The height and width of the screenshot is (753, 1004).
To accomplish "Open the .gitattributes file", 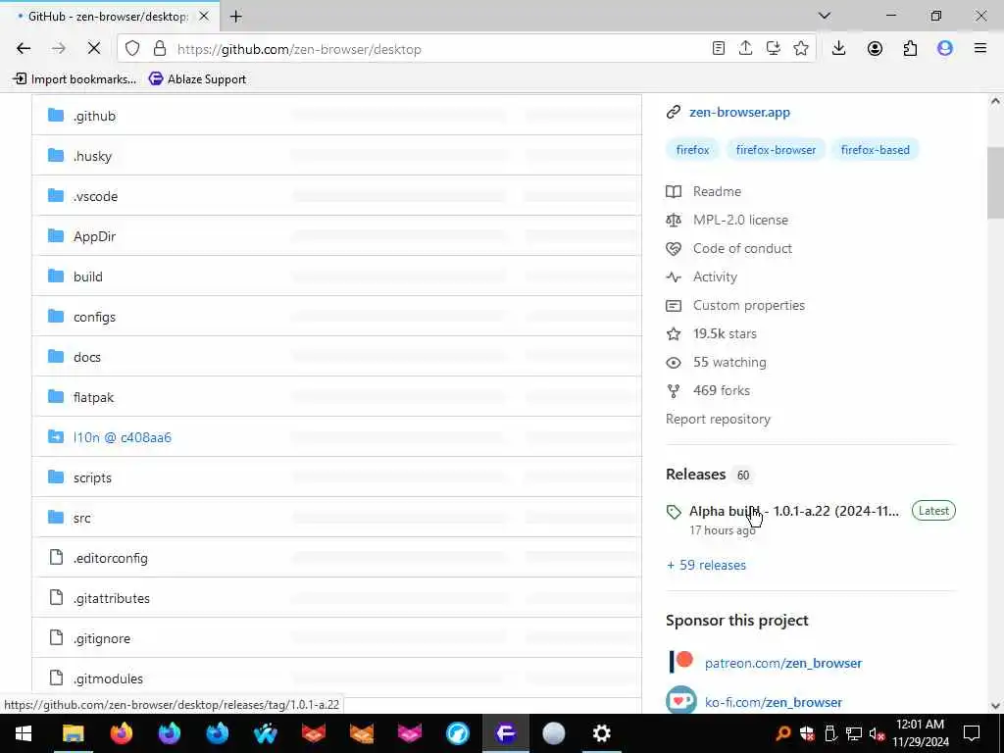I will pos(112,599).
